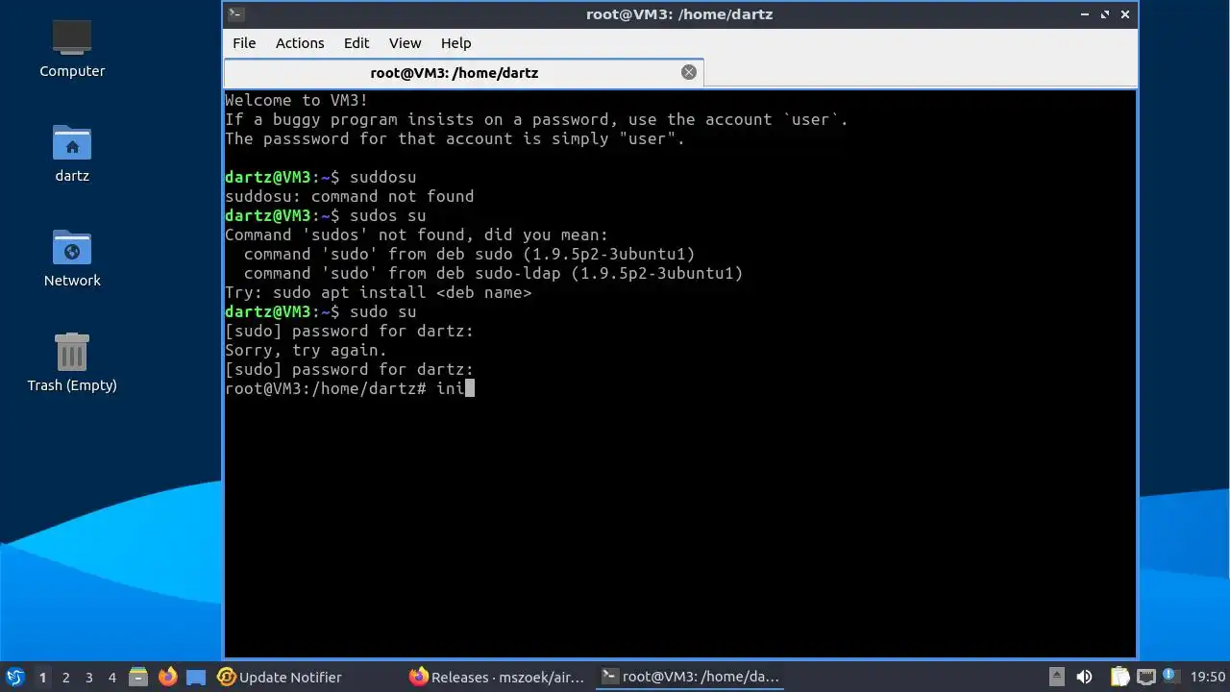The width and height of the screenshot is (1230, 692).
Task: Switch to workspace 1
Action: [x=42, y=678]
